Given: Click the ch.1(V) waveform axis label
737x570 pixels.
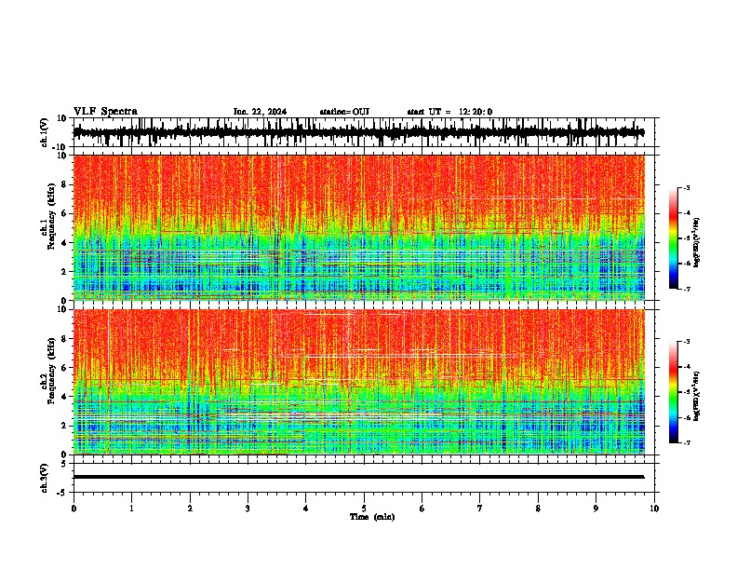Looking at the screenshot, I should [45, 132].
